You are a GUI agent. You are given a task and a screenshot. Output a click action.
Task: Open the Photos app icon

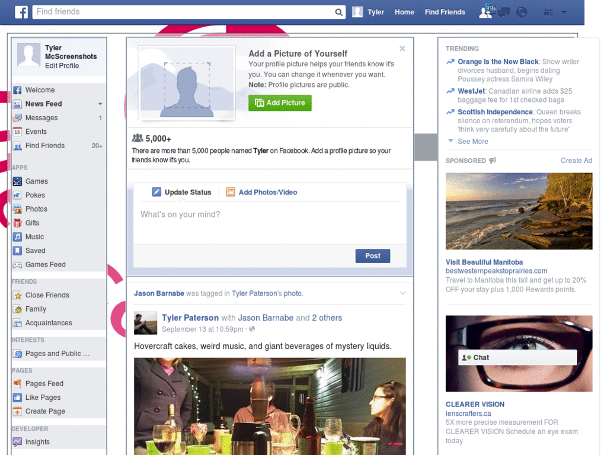(x=17, y=209)
